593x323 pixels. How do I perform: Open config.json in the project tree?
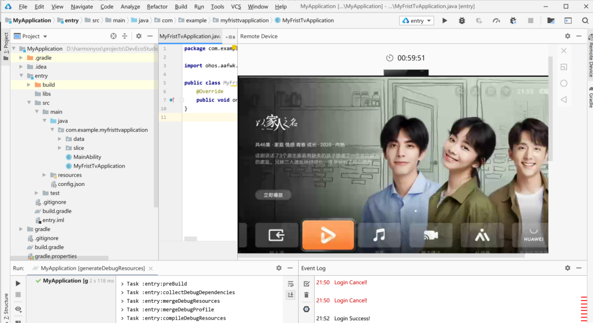pyautogui.click(x=71, y=184)
